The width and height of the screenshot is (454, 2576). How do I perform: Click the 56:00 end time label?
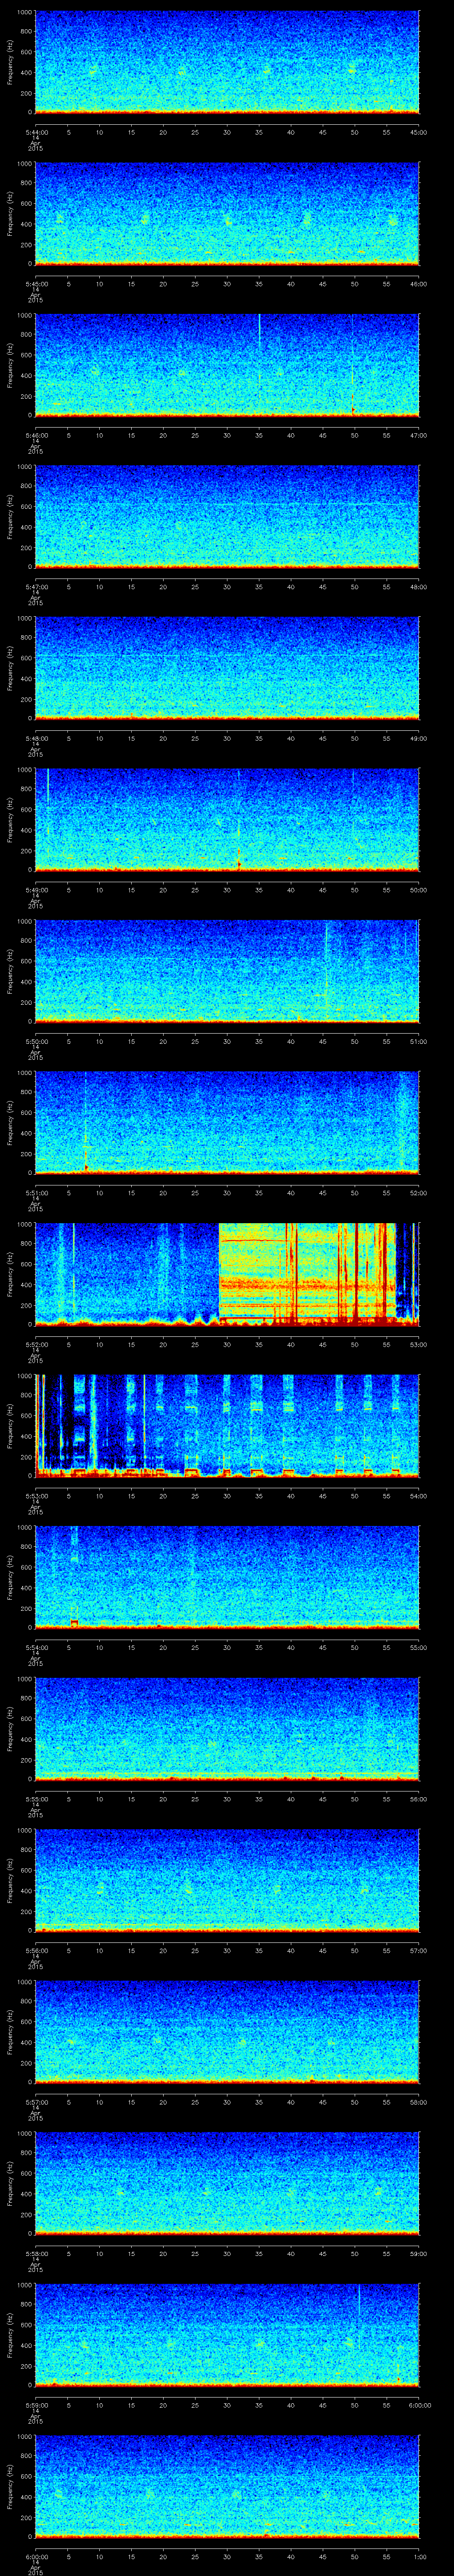[x=418, y=1798]
